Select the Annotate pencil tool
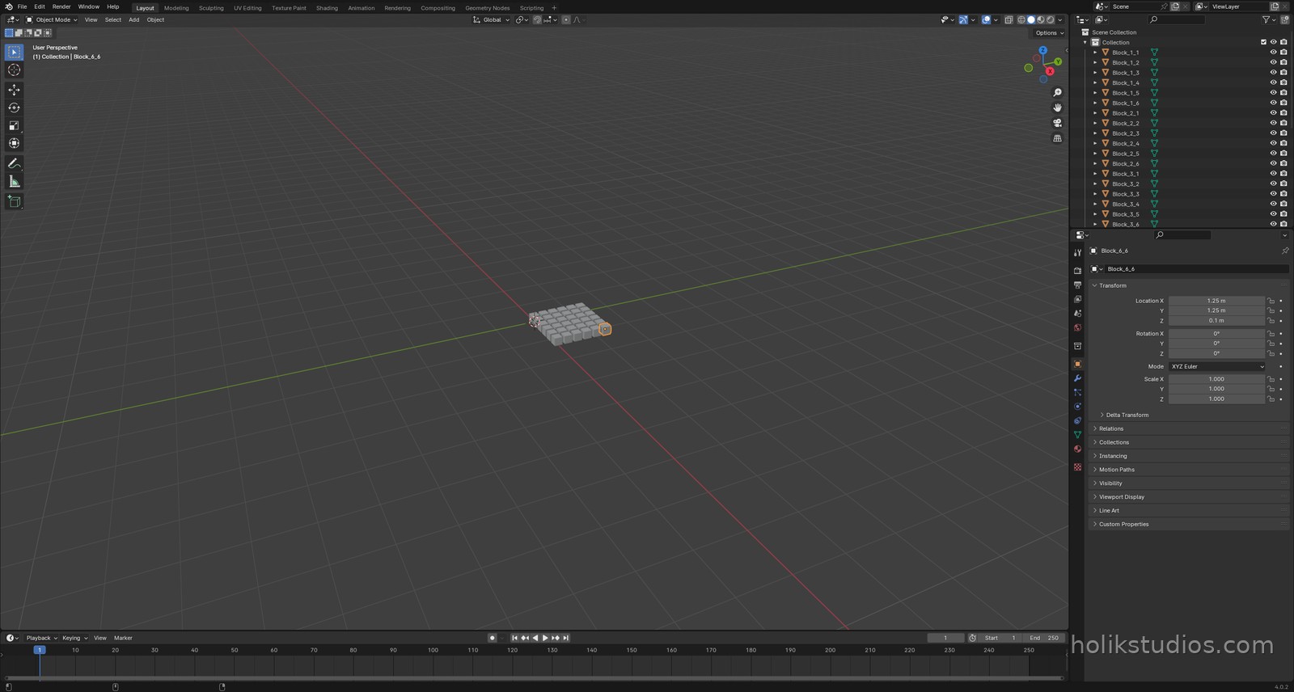The height and width of the screenshot is (692, 1294). (14, 163)
